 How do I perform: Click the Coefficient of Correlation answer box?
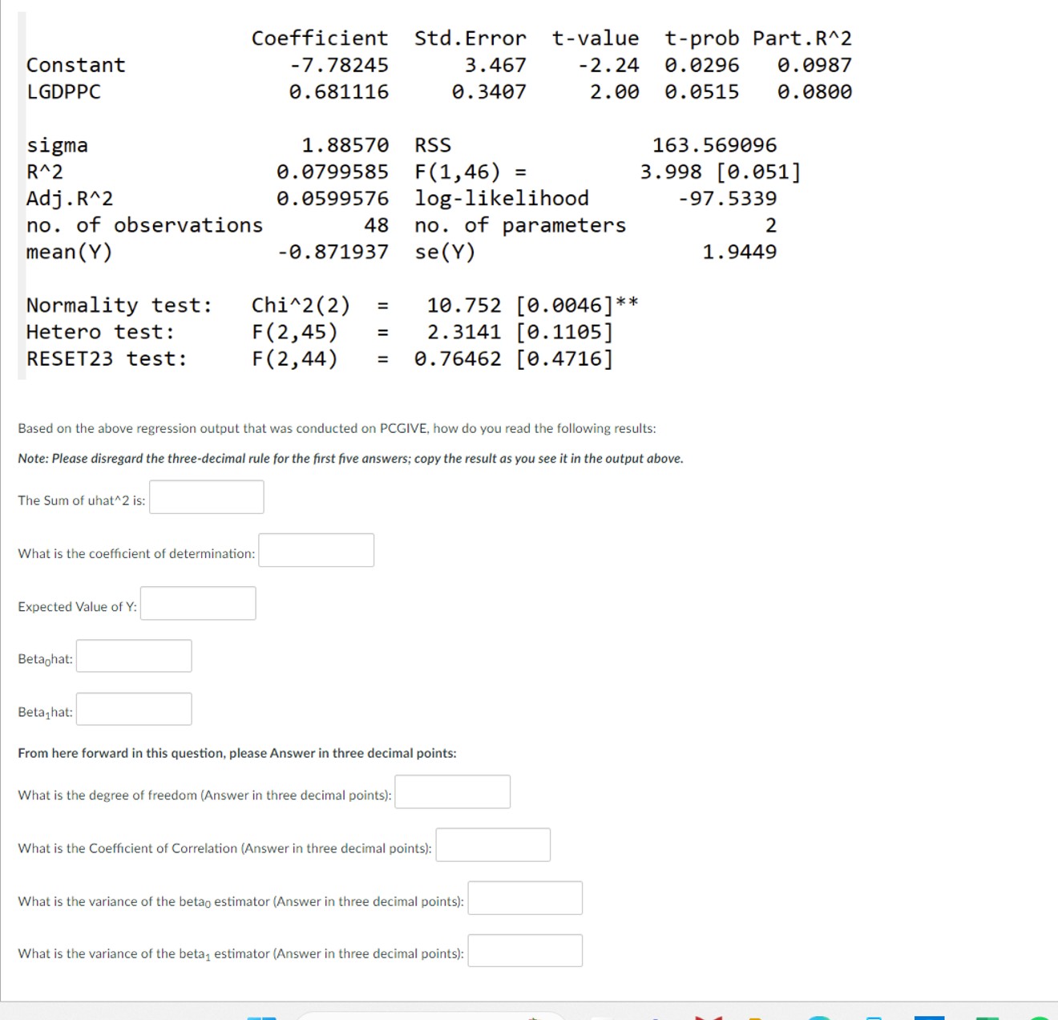[492, 844]
